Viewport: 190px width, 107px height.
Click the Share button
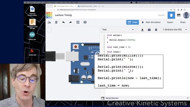pos(183,22)
